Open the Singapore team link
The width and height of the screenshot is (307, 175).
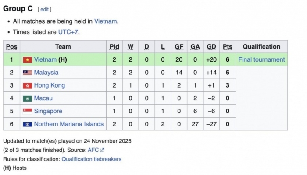pos(48,111)
